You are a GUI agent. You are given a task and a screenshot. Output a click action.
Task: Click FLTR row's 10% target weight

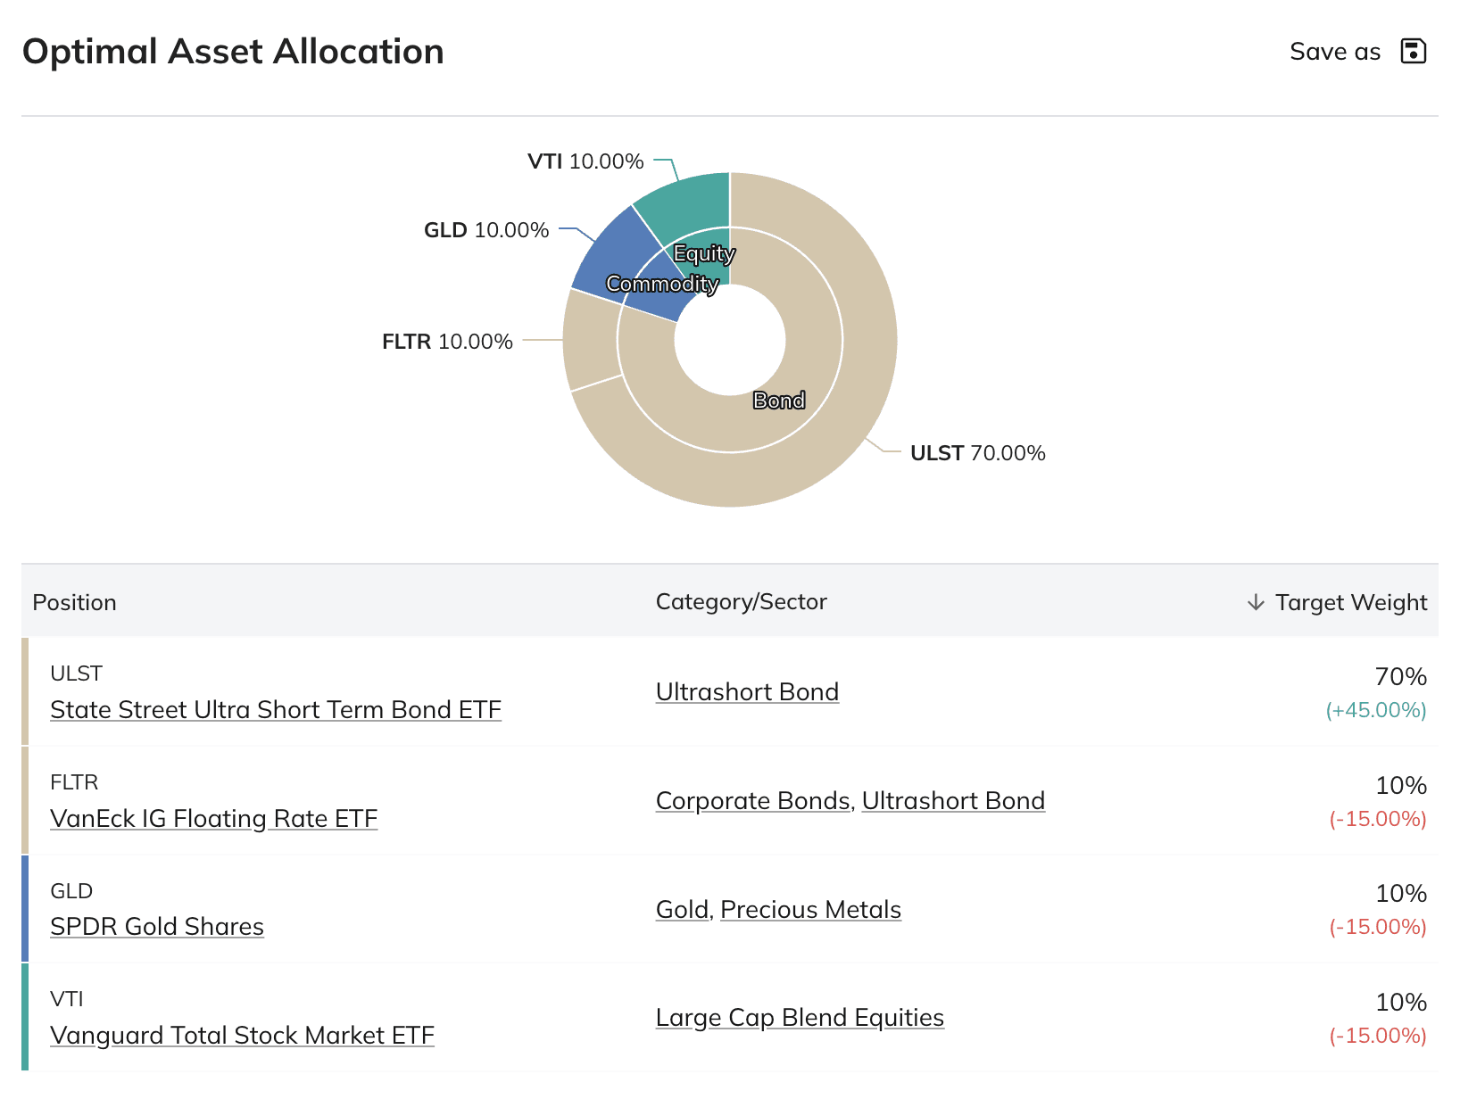1401,786
